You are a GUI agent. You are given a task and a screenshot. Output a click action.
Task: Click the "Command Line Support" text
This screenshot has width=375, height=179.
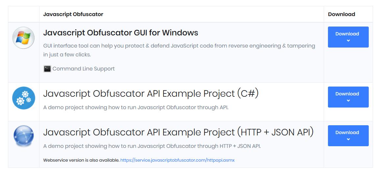pos(84,69)
